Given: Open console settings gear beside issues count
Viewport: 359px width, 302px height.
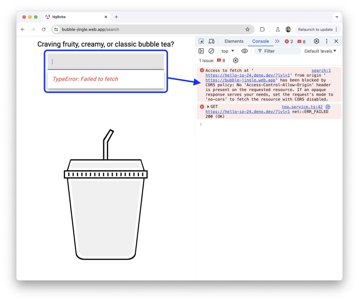Looking at the screenshot, I should [236, 61].
